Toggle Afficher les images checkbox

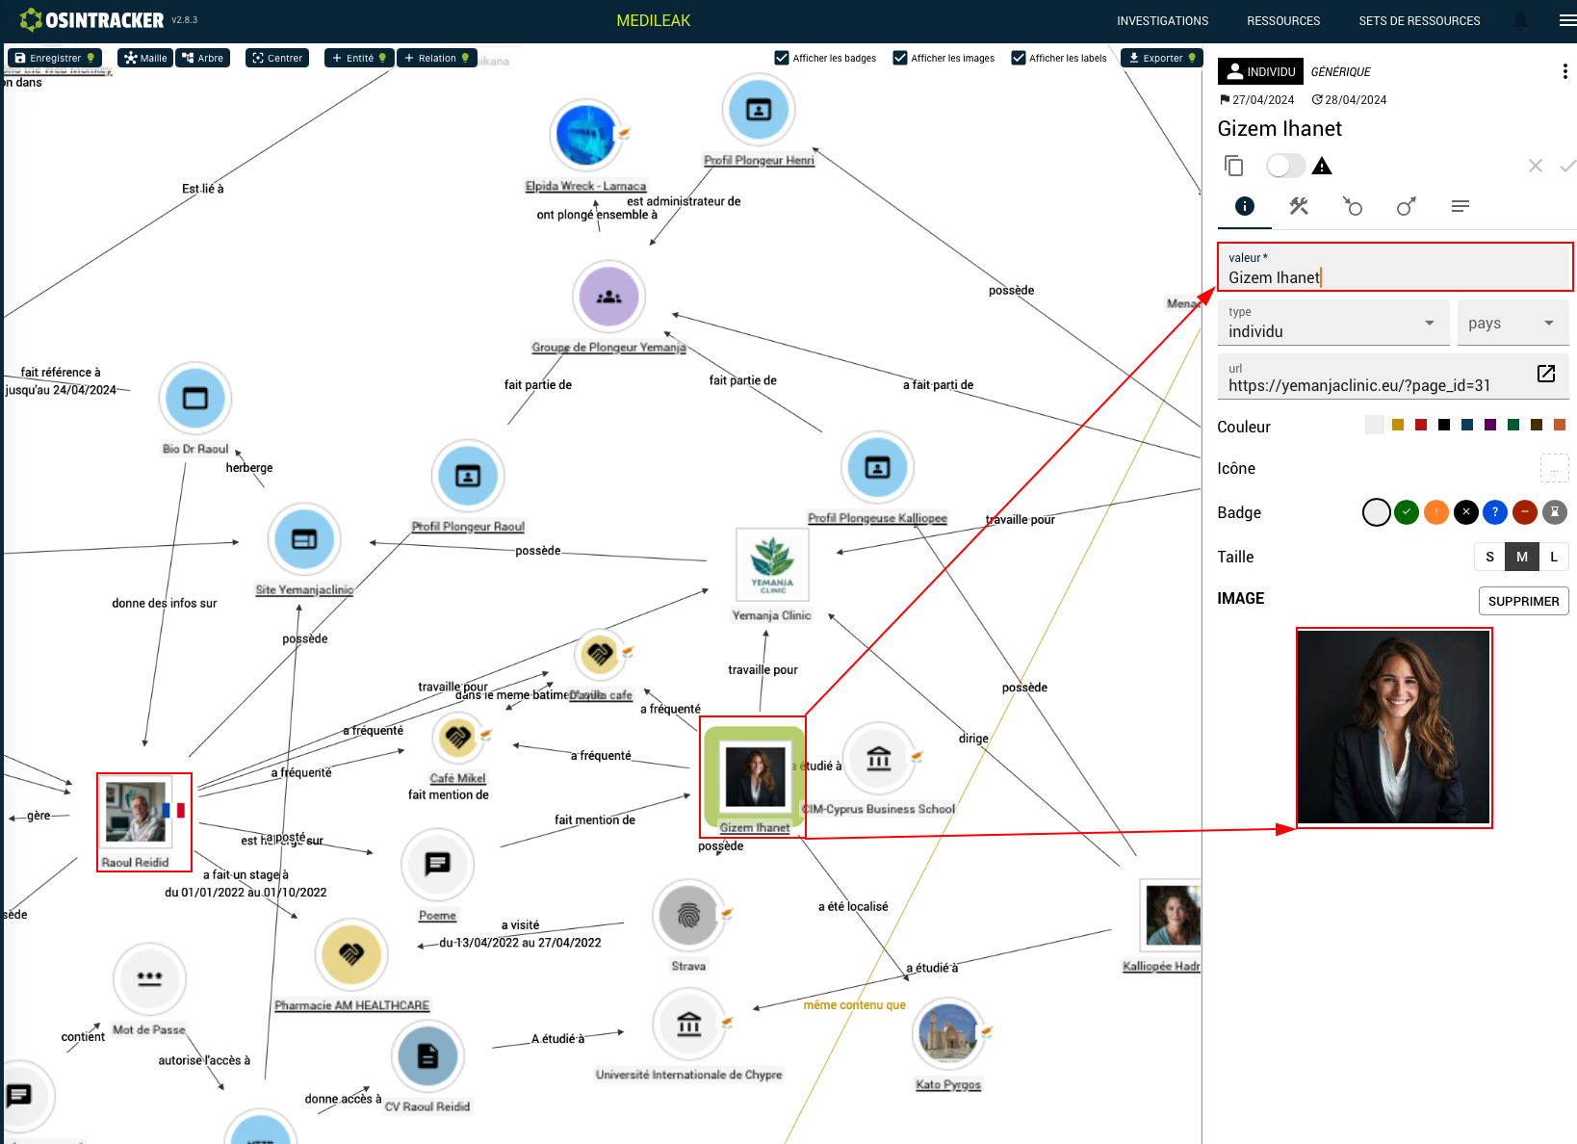click(900, 58)
